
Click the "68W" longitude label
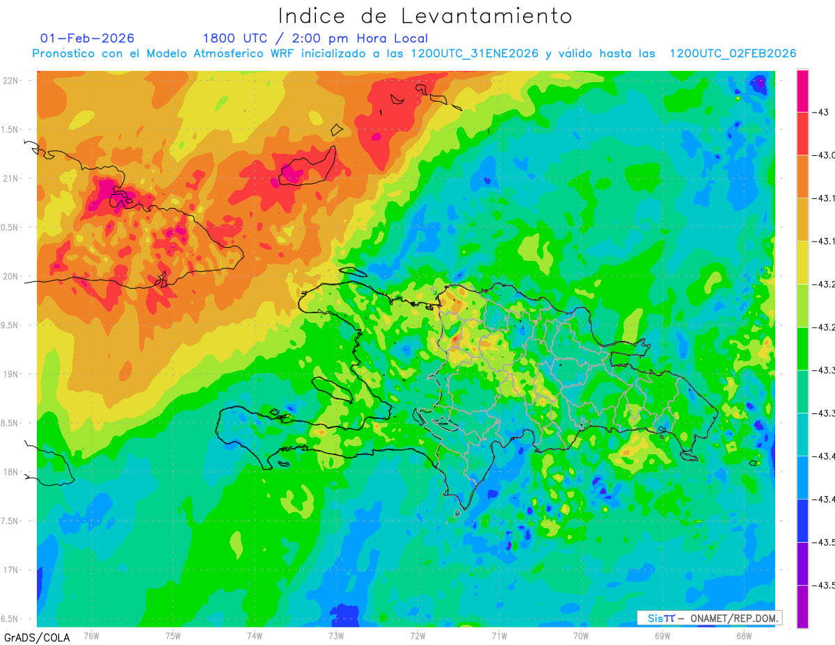pyautogui.click(x=744, y=636)
